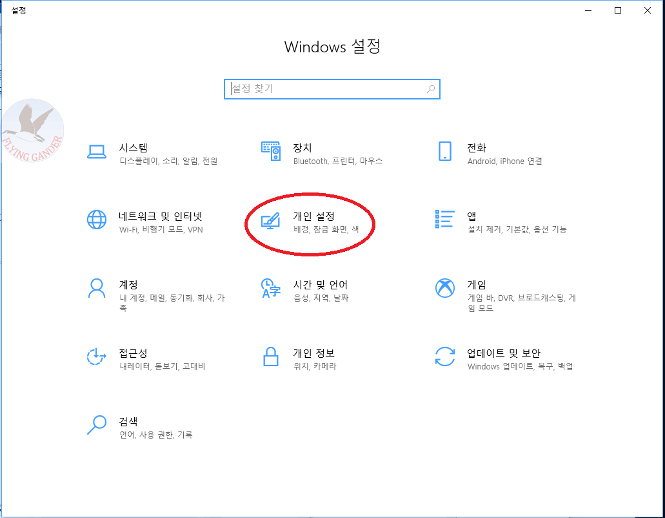This screenshot has width=665, height=518.
Task: Click the 앱 list icon
Action: pyautogui.click(x=445, y=219)
